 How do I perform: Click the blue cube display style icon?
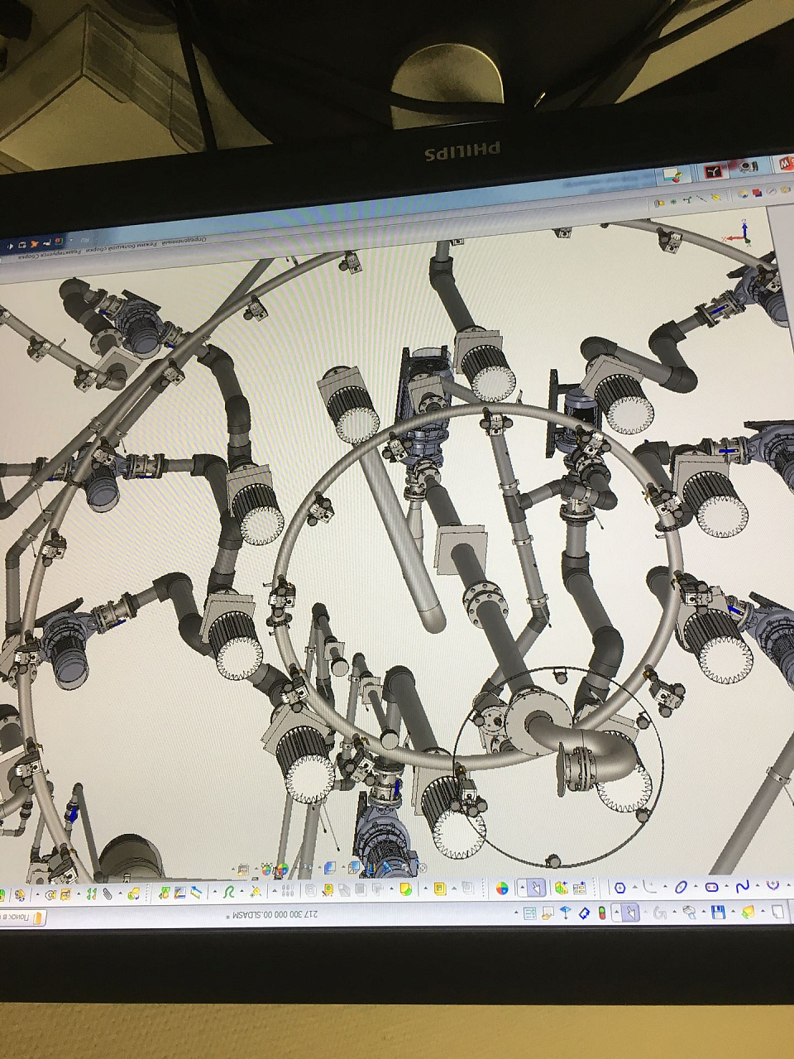click(x=330, y=868)
